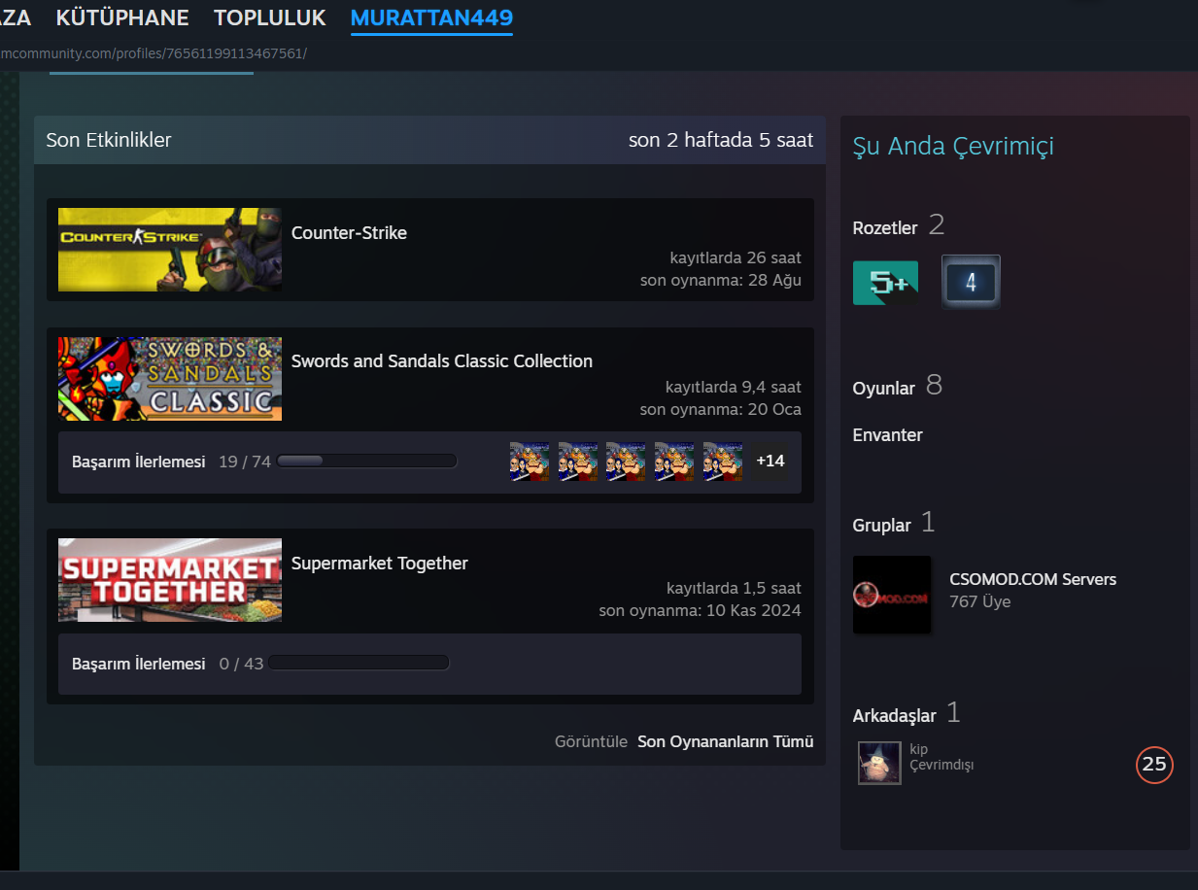Screen dimensions: 1198x890
Task: Open the CSOMOD.COM group avatar
Action: pos(892,595)
